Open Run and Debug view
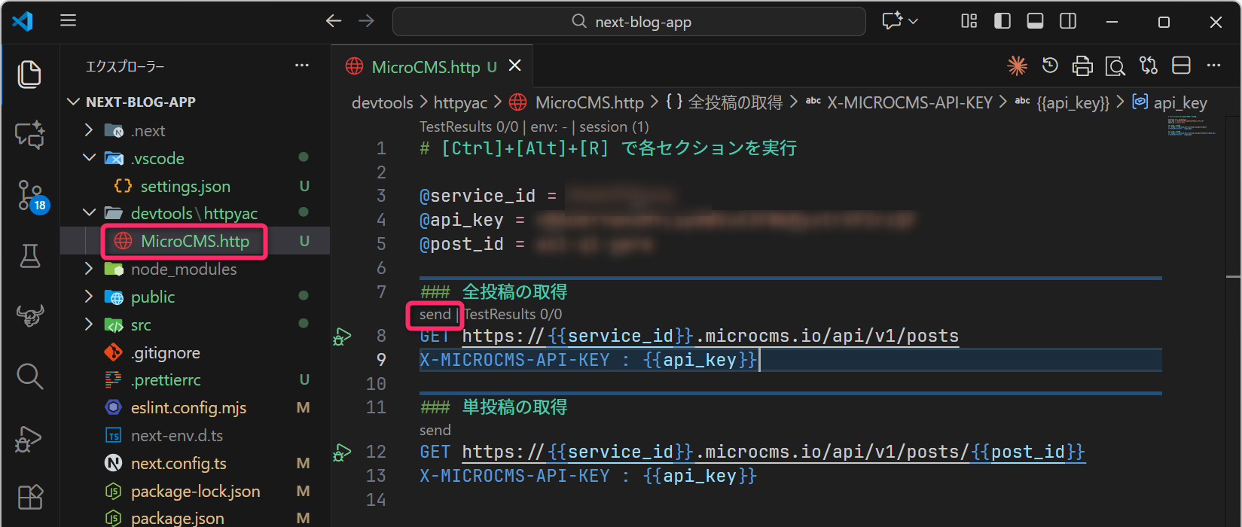The width and height of the screenshot is (1242, 527). (30, 438)
